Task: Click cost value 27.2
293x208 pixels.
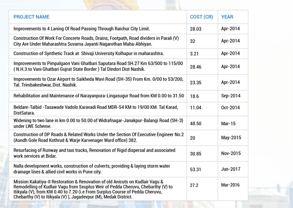Action: 194,185
